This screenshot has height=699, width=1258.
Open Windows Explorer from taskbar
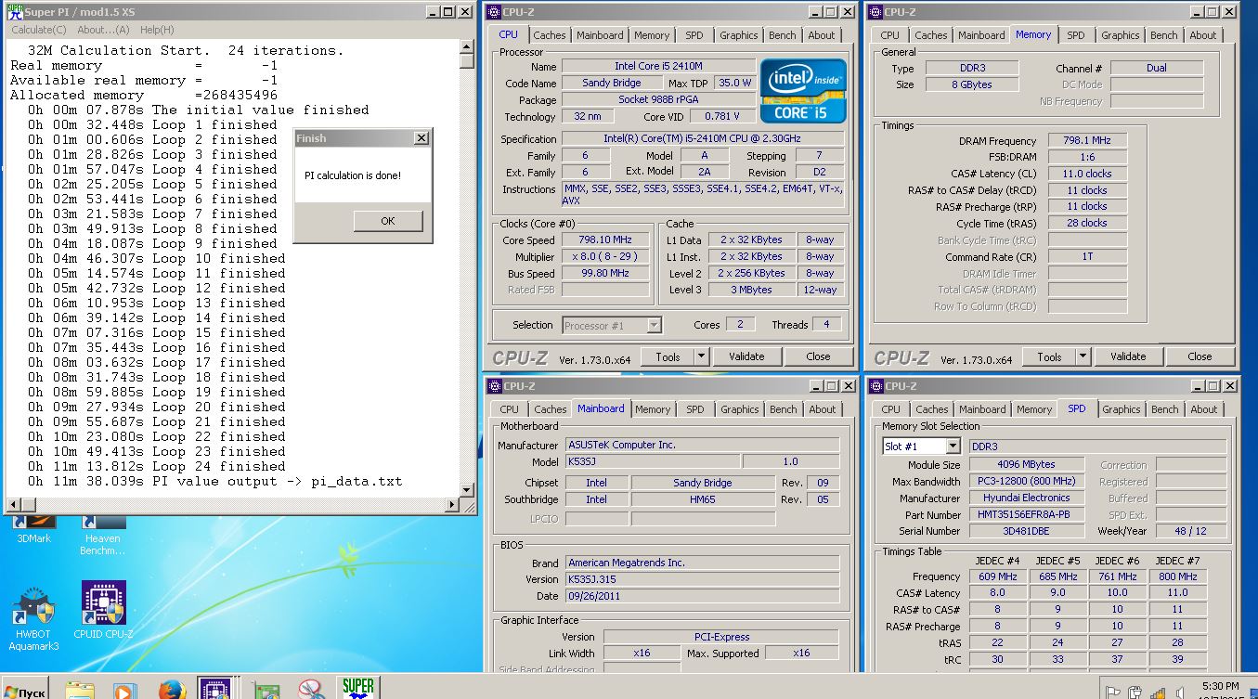click(x=80, y=691)
